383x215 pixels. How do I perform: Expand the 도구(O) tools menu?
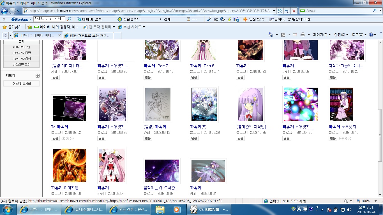tap(359, 35)
